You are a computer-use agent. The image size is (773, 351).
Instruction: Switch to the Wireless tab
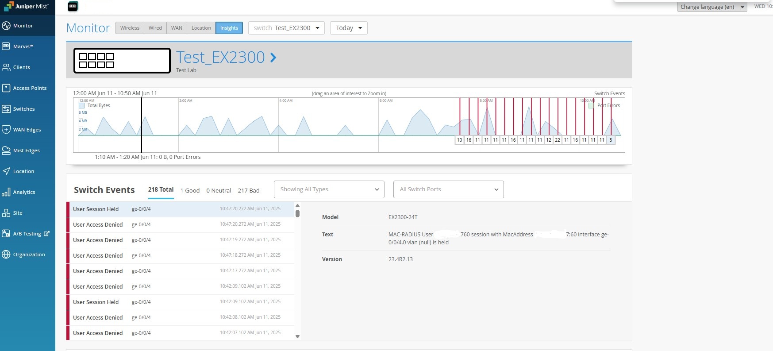(130, 28)
